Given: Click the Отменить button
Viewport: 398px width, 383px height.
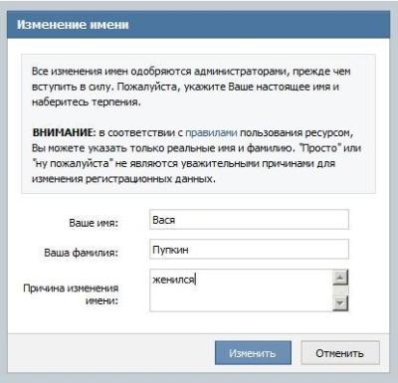Looking at the screenshot, I should tap(340, 353).
